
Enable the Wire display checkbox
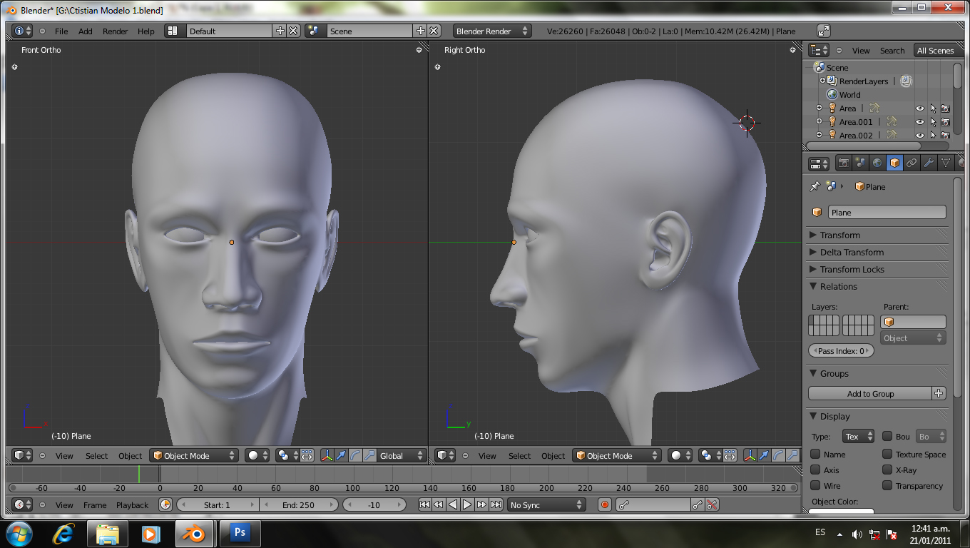point(816,486)
